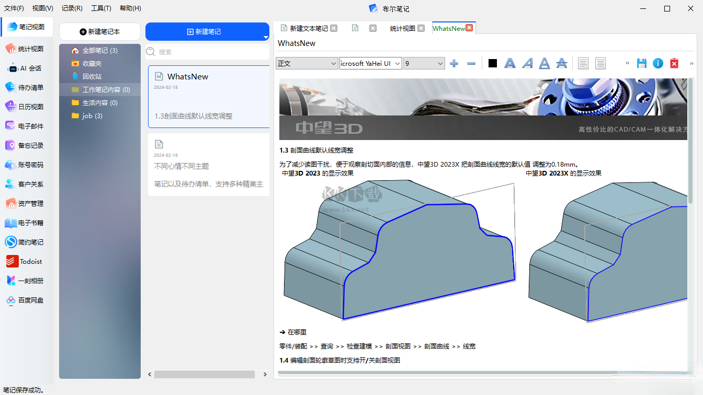
Task: Switch to the 统计视图 tab
Action: click(402, 29)
